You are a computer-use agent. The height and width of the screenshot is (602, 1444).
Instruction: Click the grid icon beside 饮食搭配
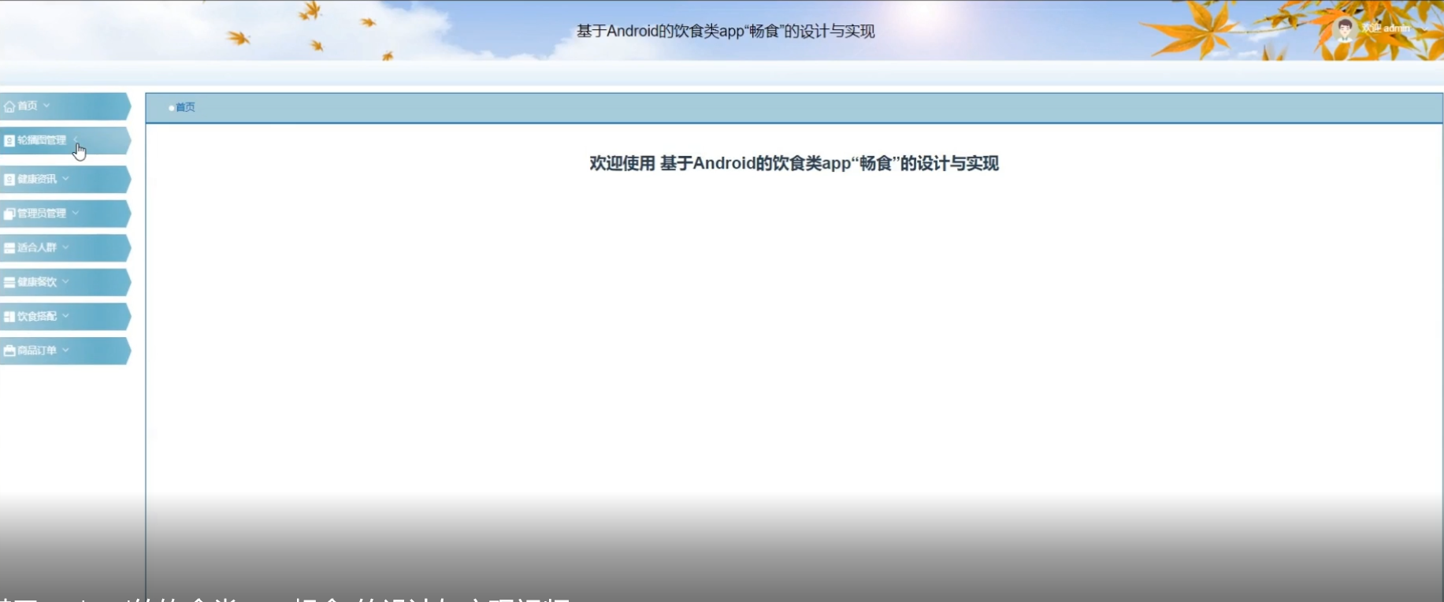pos(9,317)
